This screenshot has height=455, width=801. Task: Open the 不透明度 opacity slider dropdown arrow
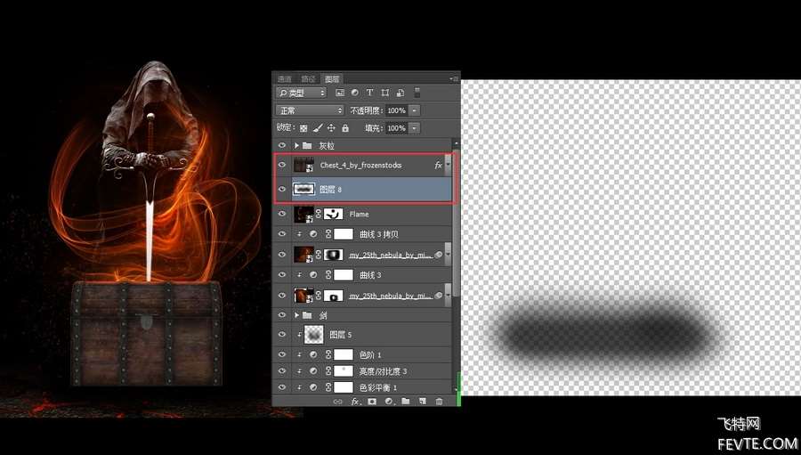click(x=414, y=110)
